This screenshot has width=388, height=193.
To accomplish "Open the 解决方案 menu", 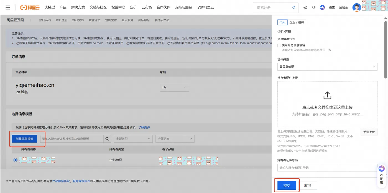I will point(78,7).
